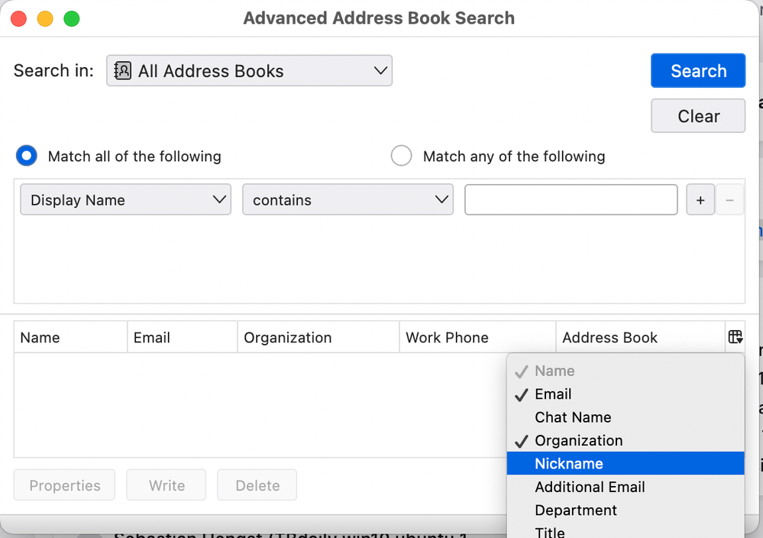Focus the search value text field

[x=571, y=200]
